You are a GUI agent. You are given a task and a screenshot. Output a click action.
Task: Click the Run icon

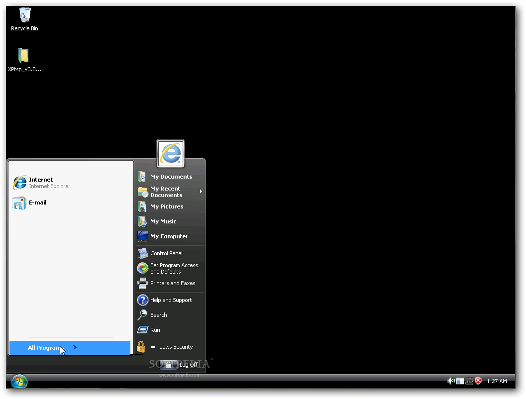[x=142, y=330]
